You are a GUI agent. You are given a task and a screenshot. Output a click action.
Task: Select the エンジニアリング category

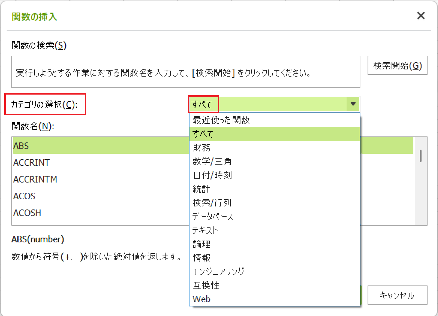[x=218, y=271]
